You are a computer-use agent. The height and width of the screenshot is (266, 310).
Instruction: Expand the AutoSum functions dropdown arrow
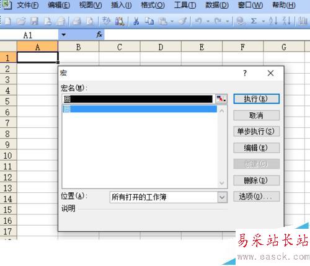[x=263, y=21]
